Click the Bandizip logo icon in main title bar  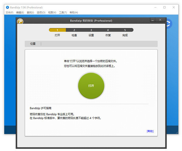(7, 7)
